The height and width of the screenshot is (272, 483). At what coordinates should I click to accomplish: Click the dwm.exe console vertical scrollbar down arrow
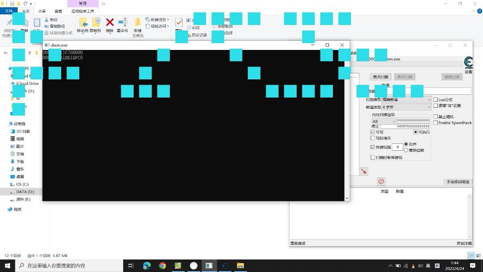click(x=347, y=198)
